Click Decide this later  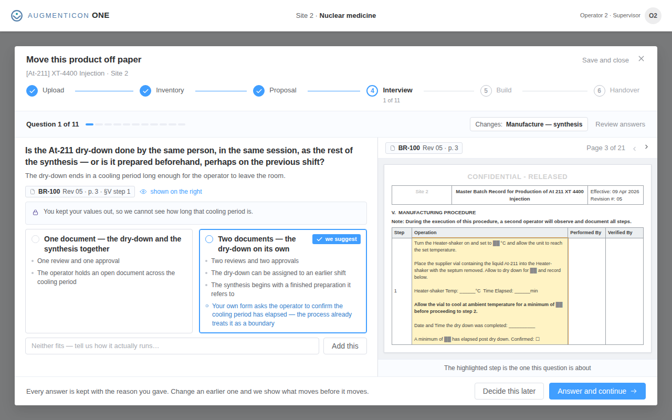coord(509,391)
